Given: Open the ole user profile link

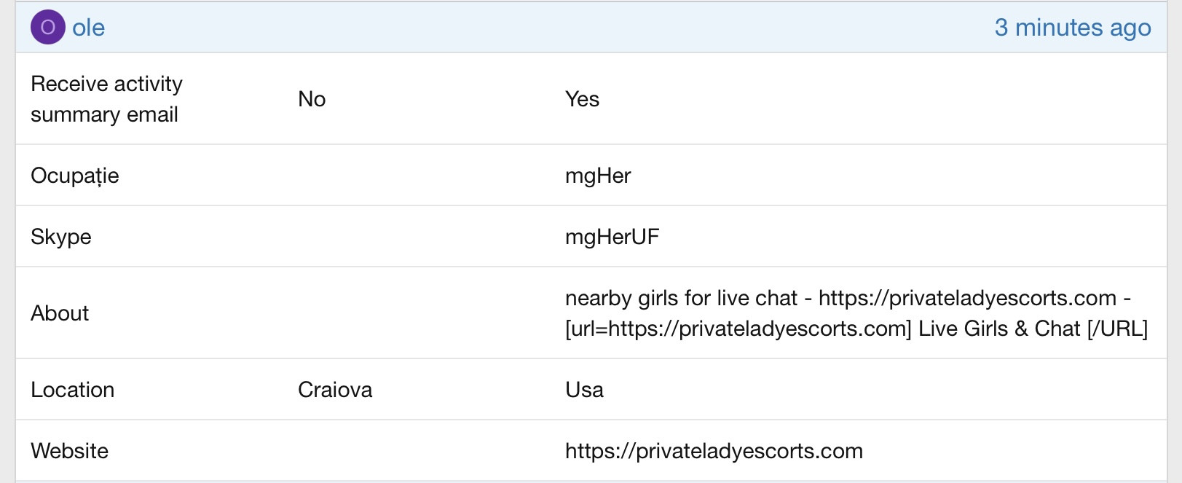Looking at the screenshot, I should (88, 28).
